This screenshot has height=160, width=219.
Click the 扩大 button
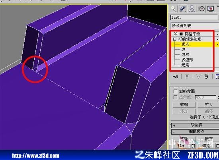tap(208, 104)
